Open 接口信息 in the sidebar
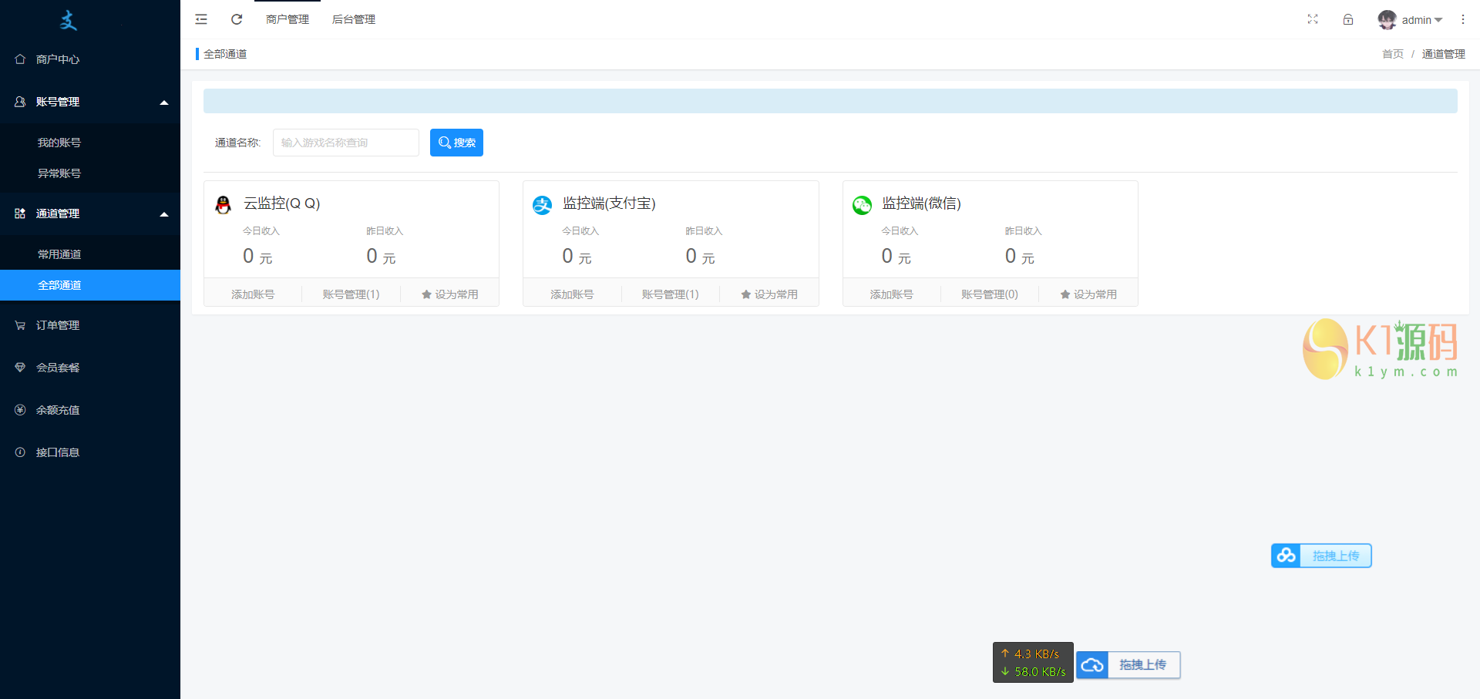This screenshot has width=1480, height=699. pos(90,452)
